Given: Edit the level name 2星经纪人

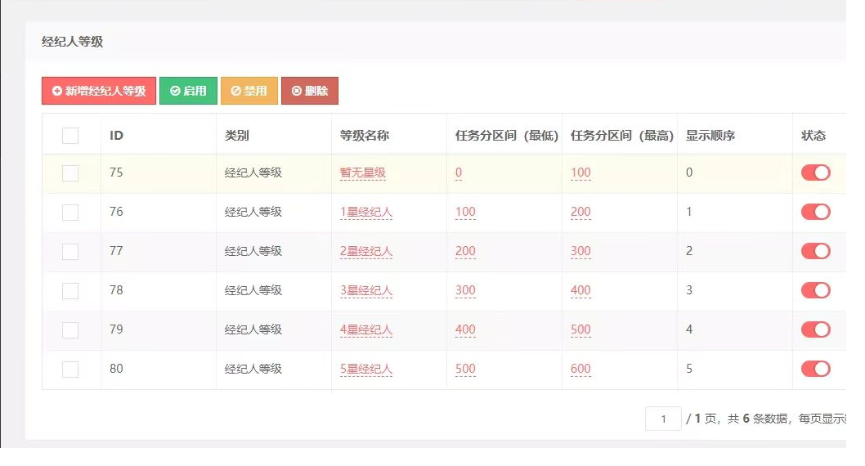Looking at the screenshot, I should pos(366,251).
